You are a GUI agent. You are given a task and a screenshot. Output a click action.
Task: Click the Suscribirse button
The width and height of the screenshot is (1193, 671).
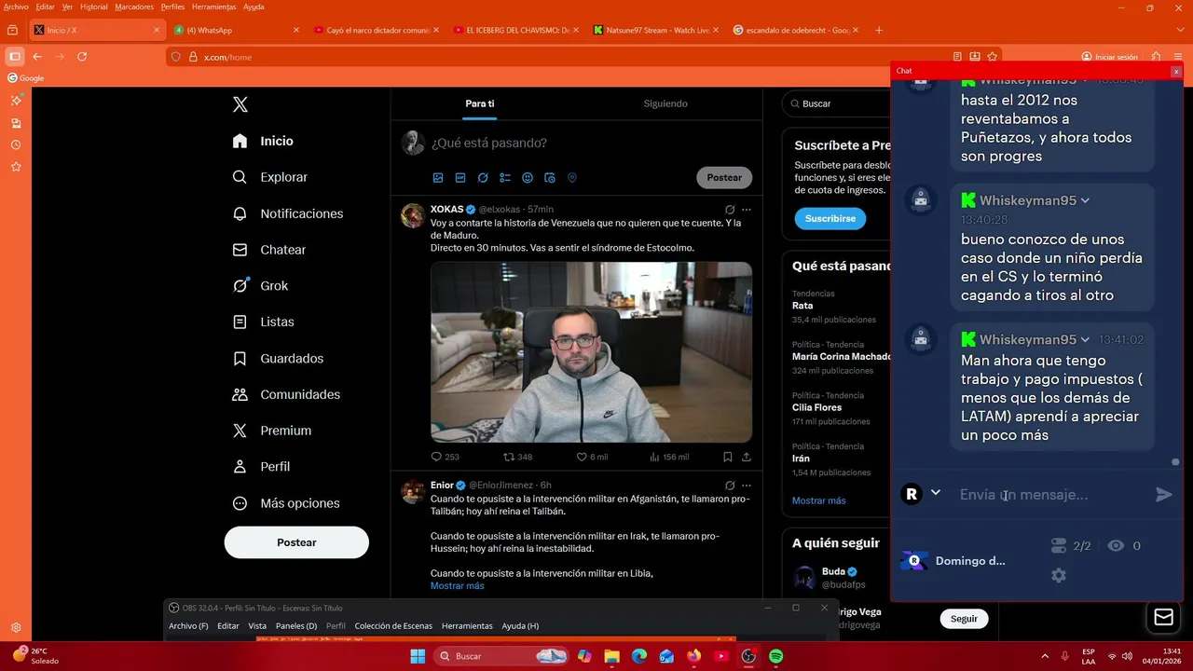[830, 219]
